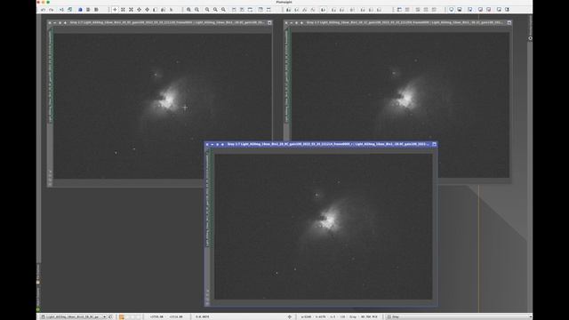The image size is (569, 320).
Task: Click the fourth magnifier zoom icon
Action: [215, 10]
